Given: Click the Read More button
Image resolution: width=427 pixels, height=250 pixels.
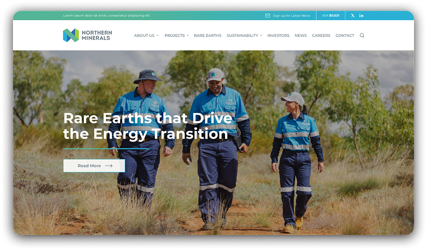Looking at the screenshot, I should pyautogui.click(x=94, y=166).
